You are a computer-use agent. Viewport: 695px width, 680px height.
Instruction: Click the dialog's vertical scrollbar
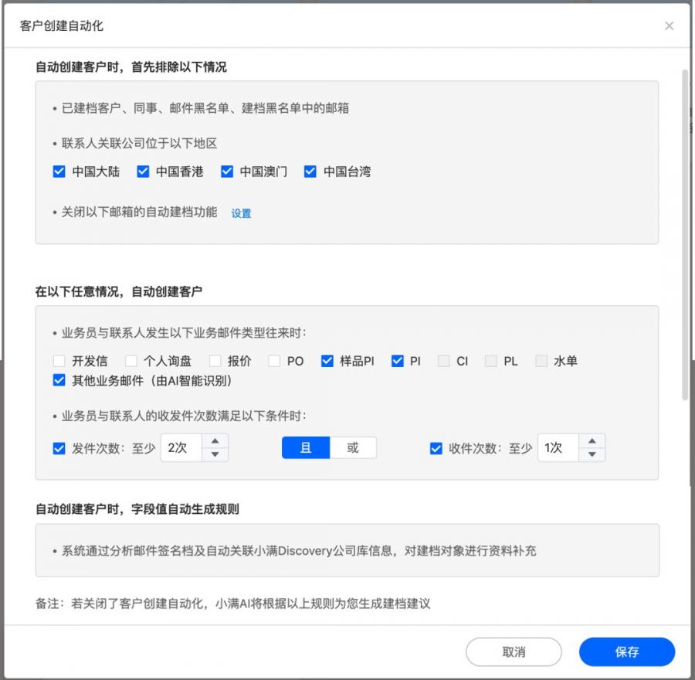[685, 235]
